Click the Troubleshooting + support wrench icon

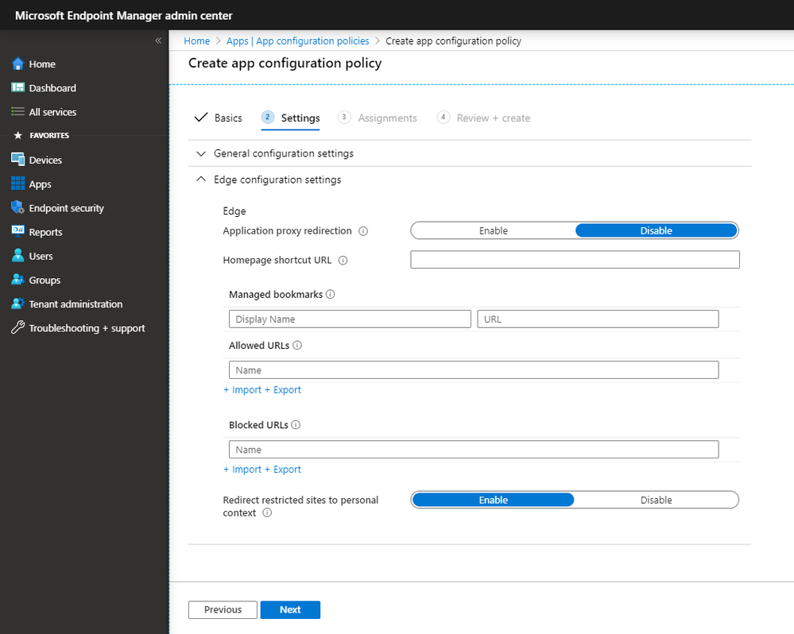point(17,328)
